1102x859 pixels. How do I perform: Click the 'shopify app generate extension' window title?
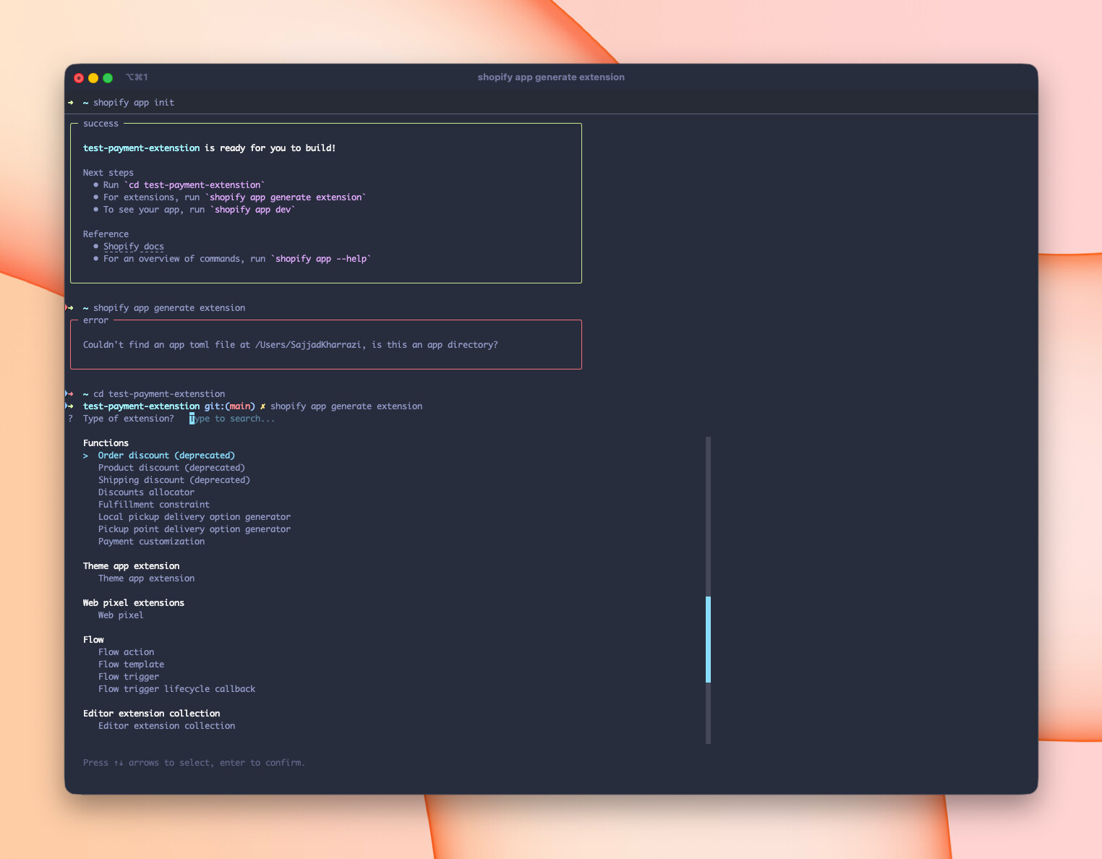[551, 77]
